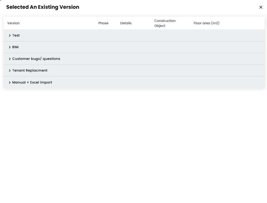The width and height of the screenshot is (267, 203).
Task: Click the Version column header
Action: 13,23
